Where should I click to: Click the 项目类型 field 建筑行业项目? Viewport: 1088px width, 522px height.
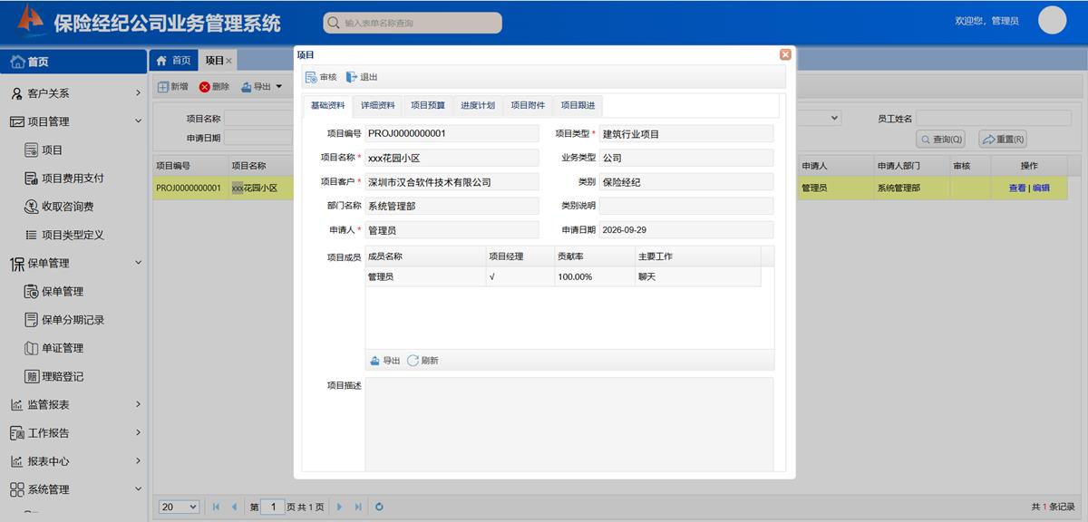tap(686, 133)
